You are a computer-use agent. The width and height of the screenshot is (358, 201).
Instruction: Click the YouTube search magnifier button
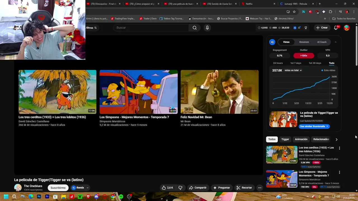(195, 28)
